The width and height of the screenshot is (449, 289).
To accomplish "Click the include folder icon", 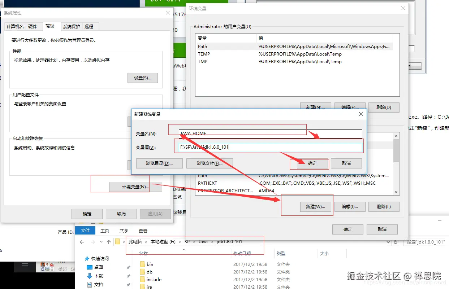I will click(x=142, y=279).
